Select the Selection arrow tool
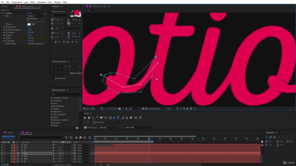Viewport: 296px width, 166px height. click(85, 118)
